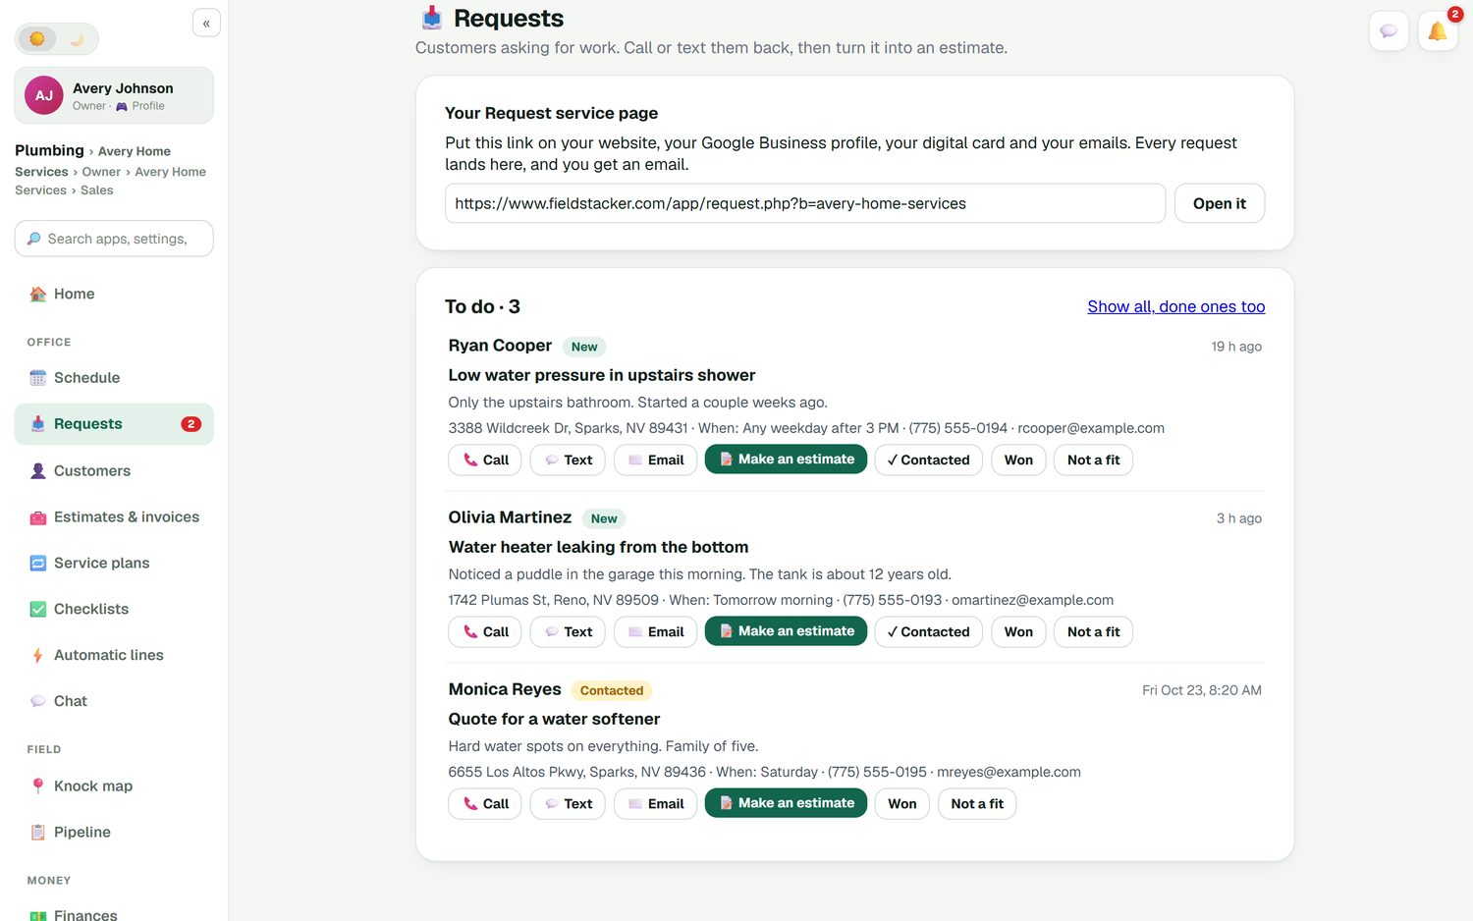Viewport: 1473px width, 921px height.
Task: Mark Olivia Martinez's request as Contacted
Action: point(928,631)
